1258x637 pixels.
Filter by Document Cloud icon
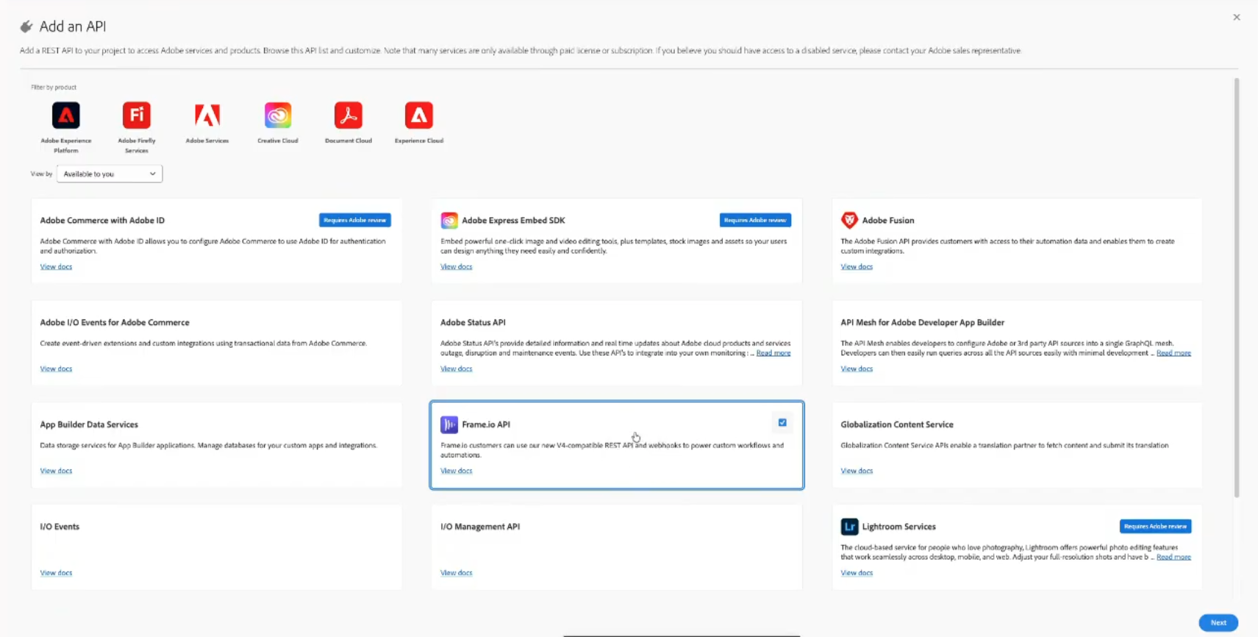click(349, 115)
